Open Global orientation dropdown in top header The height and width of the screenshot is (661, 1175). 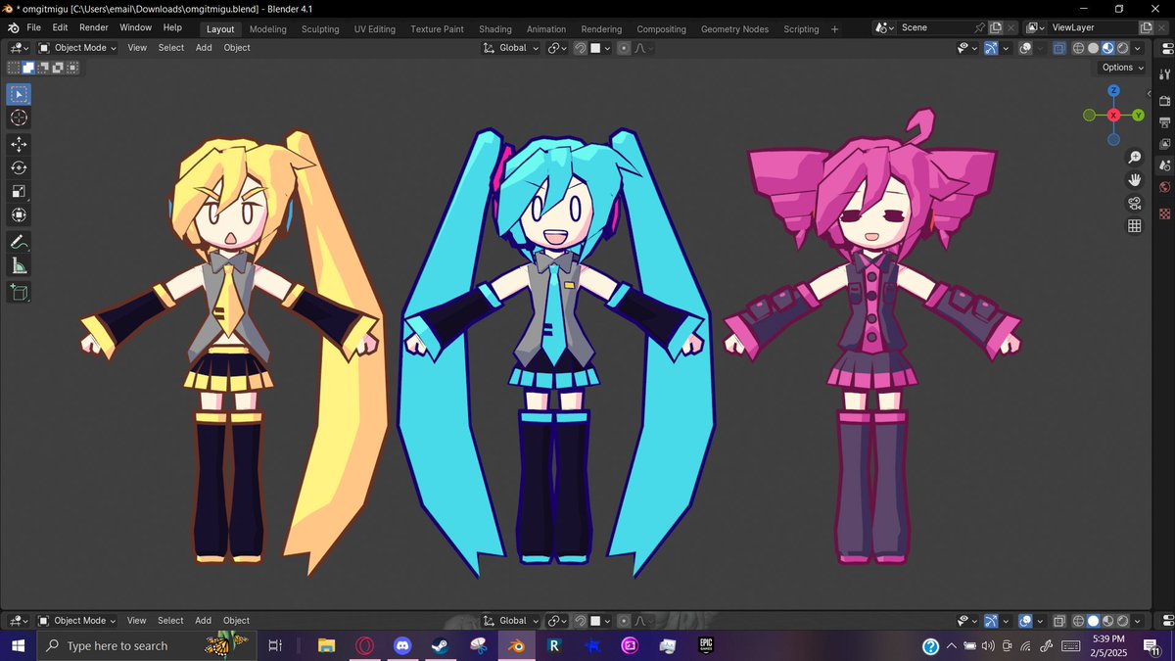511,48
